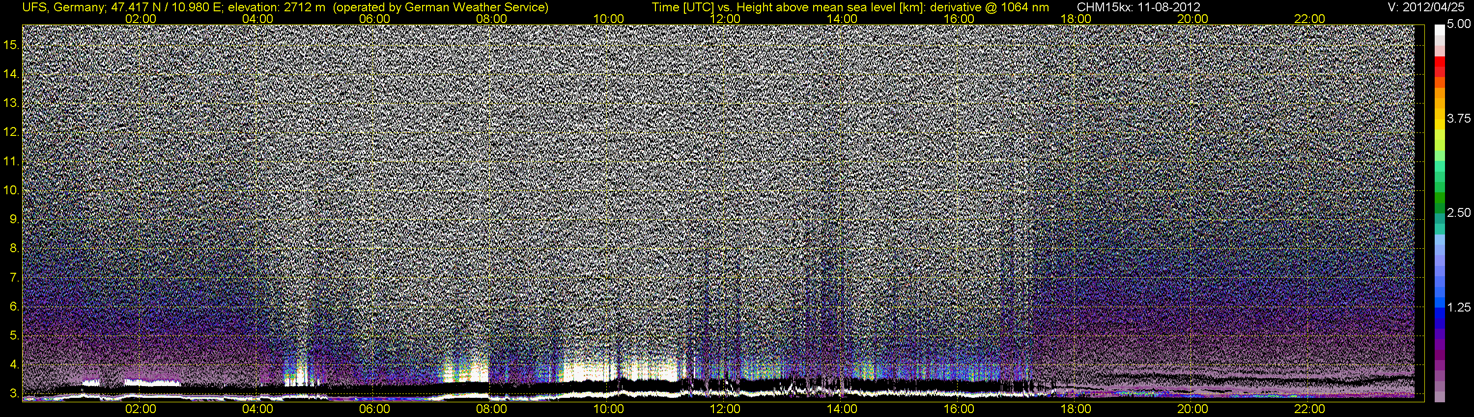Click the 7 km height axis label

[14, 278]
